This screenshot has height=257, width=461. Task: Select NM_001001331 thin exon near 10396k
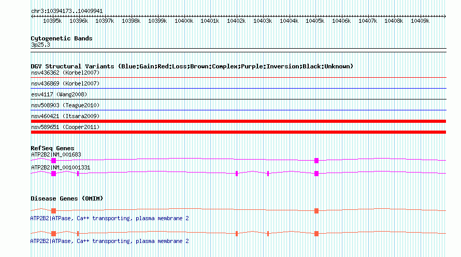coord(78,174)
